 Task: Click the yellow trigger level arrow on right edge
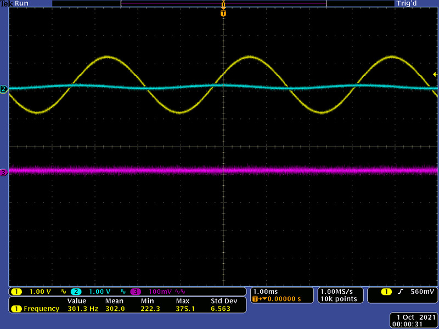435,73
